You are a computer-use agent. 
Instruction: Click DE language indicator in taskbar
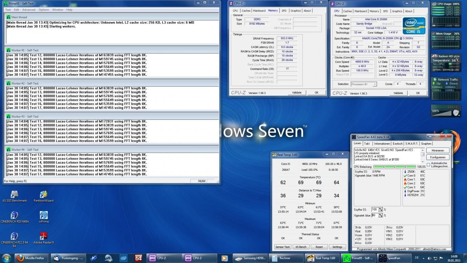[x=416, y=258]
